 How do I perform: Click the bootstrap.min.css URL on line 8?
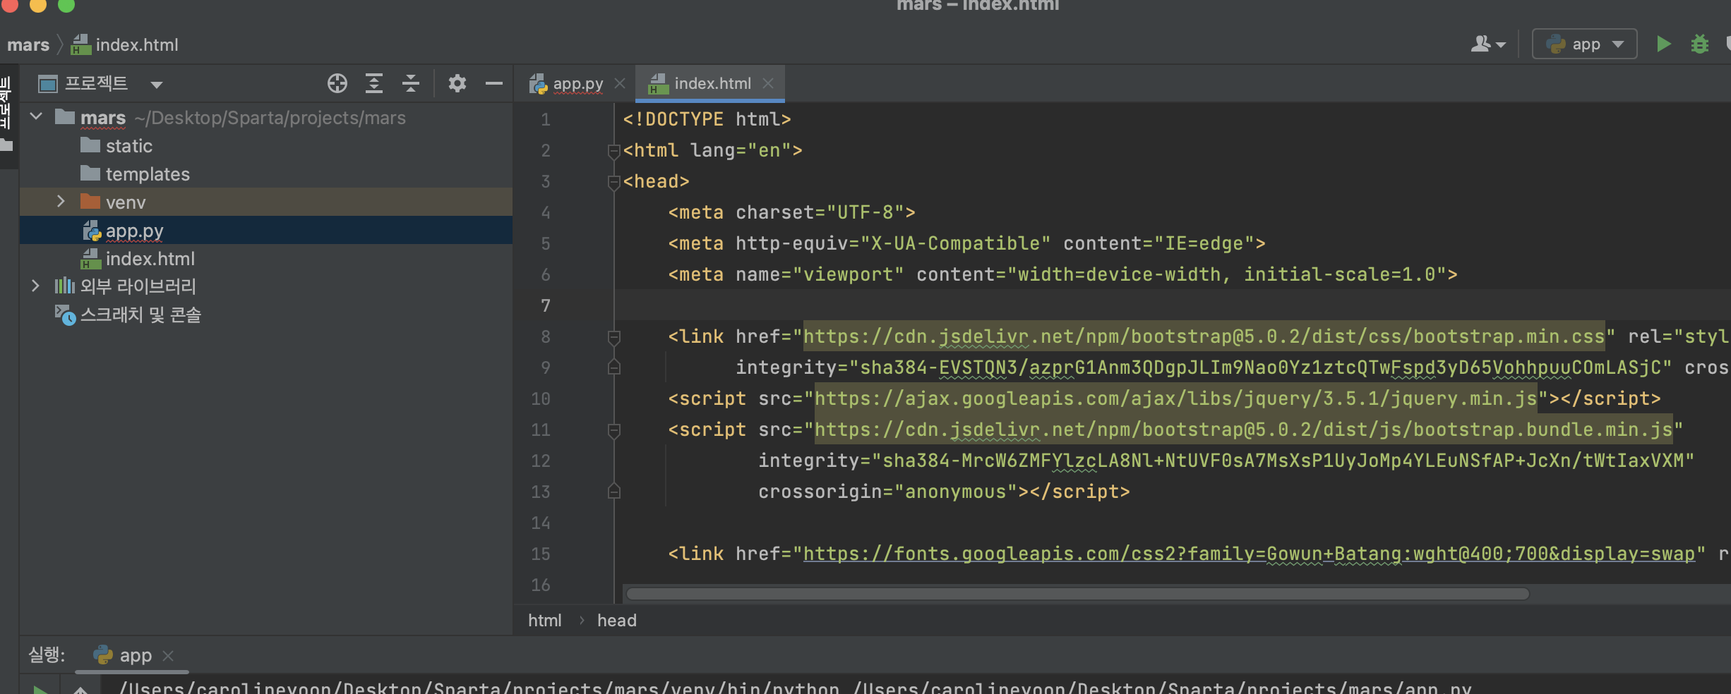(1204, 336)
